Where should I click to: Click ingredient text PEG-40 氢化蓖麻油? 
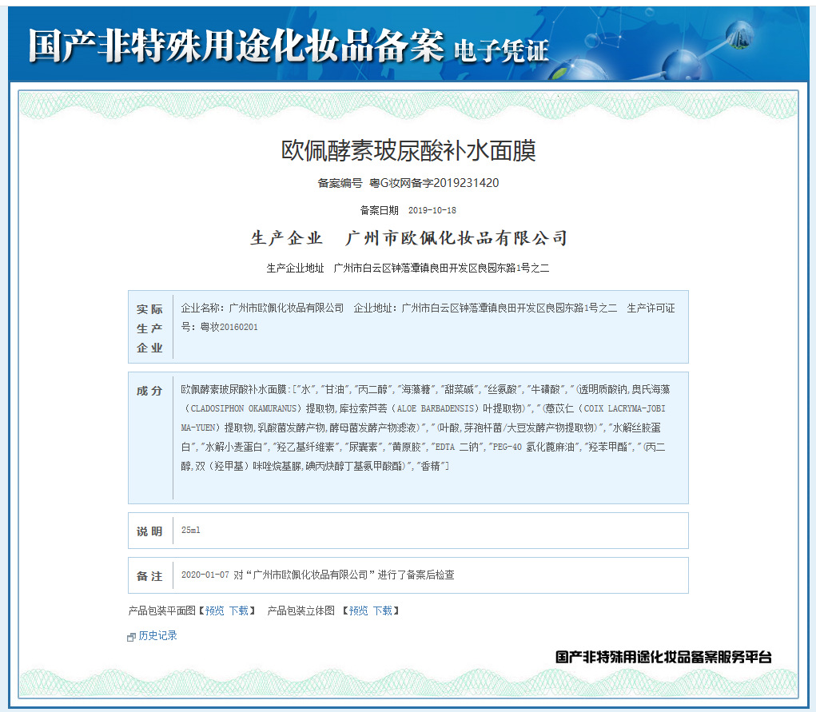[535, 447]
